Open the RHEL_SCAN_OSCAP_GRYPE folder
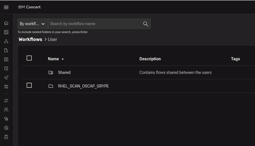Image resolution: width=255 pixels, height=146 pixels. point(83,86)
